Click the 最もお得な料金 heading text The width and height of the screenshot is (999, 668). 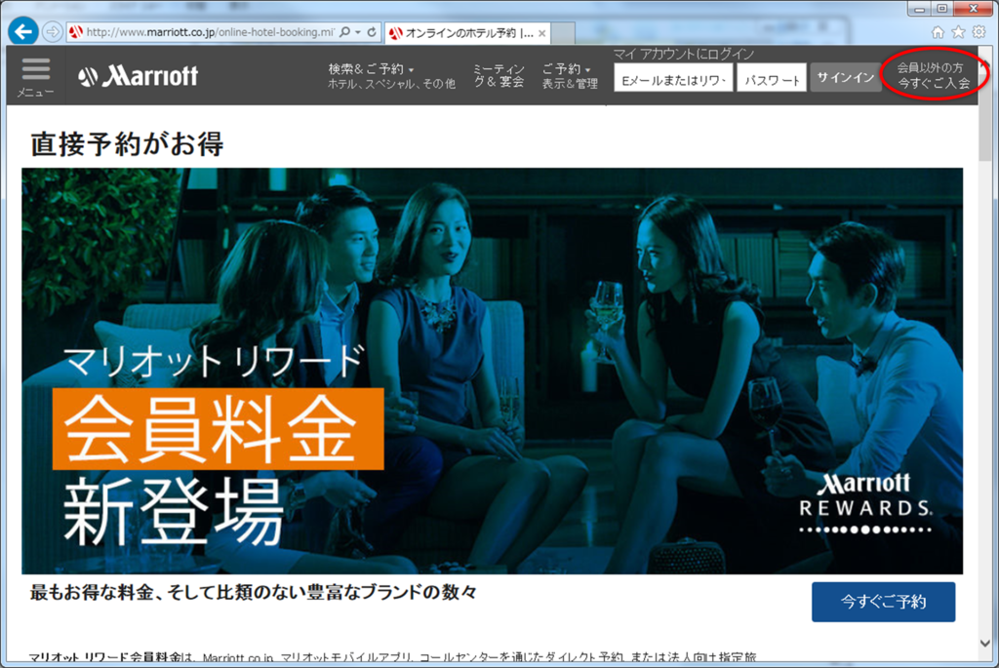pos(253,592)
